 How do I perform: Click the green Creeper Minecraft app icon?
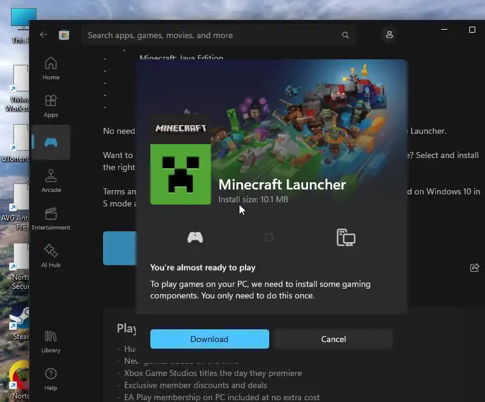(x=181, y=174)
